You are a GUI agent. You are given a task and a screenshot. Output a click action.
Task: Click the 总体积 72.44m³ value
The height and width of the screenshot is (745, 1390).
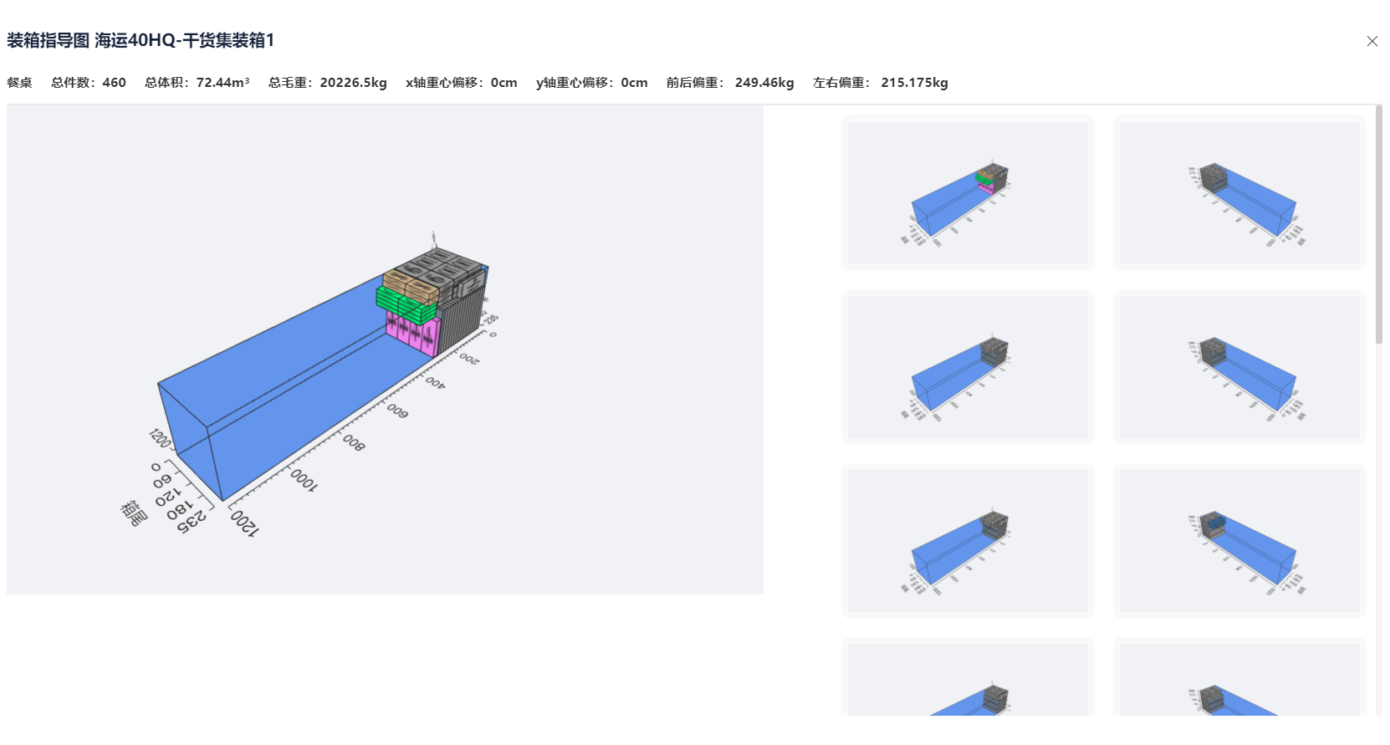(197, 83)
